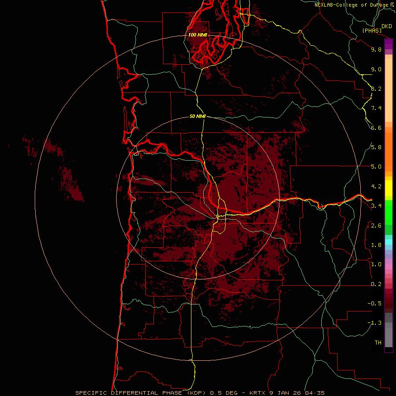Click the -0.5 legend value

coord(374,304)
